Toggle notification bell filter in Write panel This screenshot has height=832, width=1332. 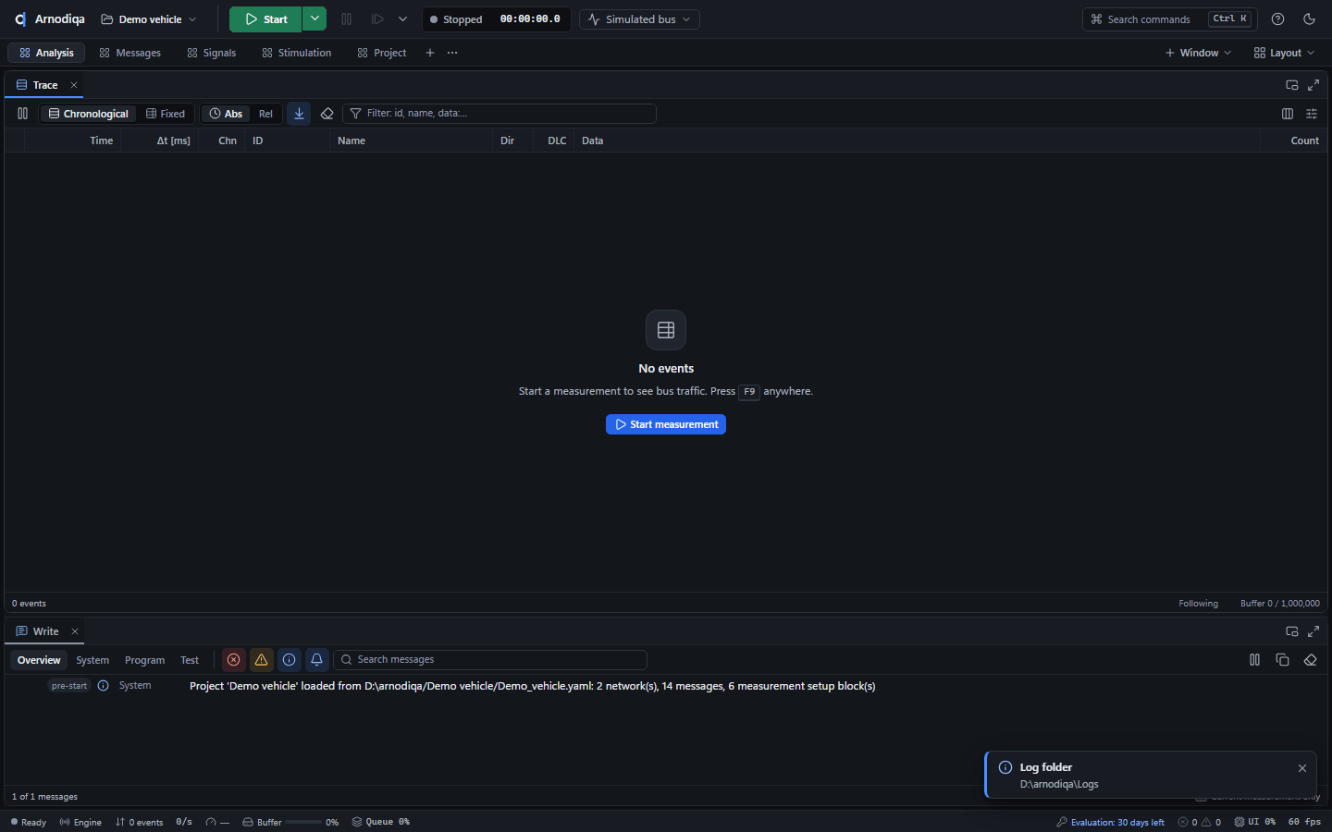click(x=317, y=660)
